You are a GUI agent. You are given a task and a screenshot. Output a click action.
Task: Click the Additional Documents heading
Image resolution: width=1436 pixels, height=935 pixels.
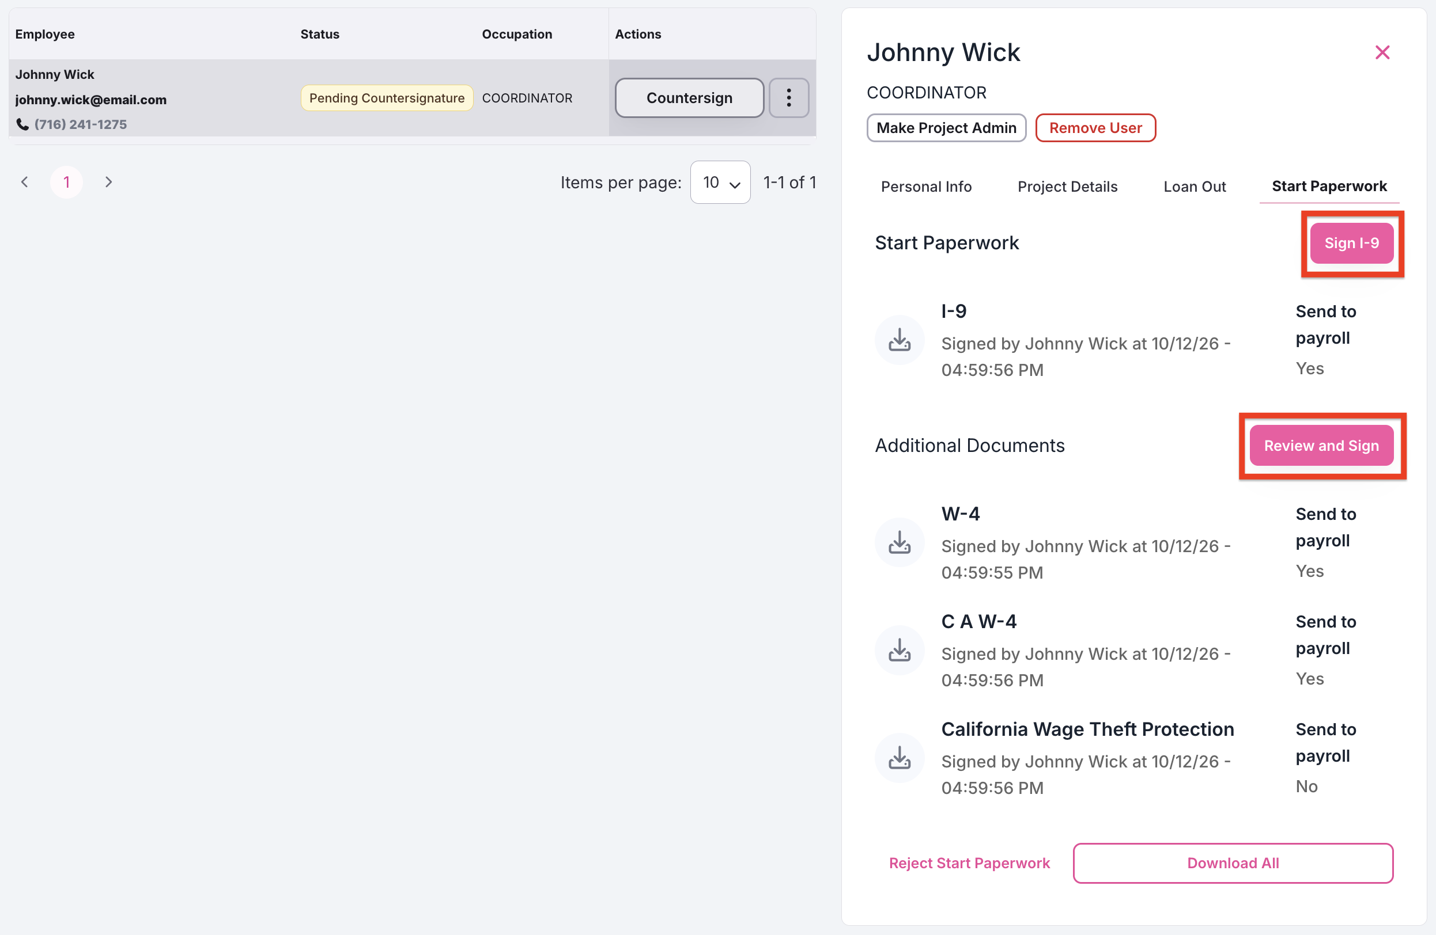[x=970, y=446]
